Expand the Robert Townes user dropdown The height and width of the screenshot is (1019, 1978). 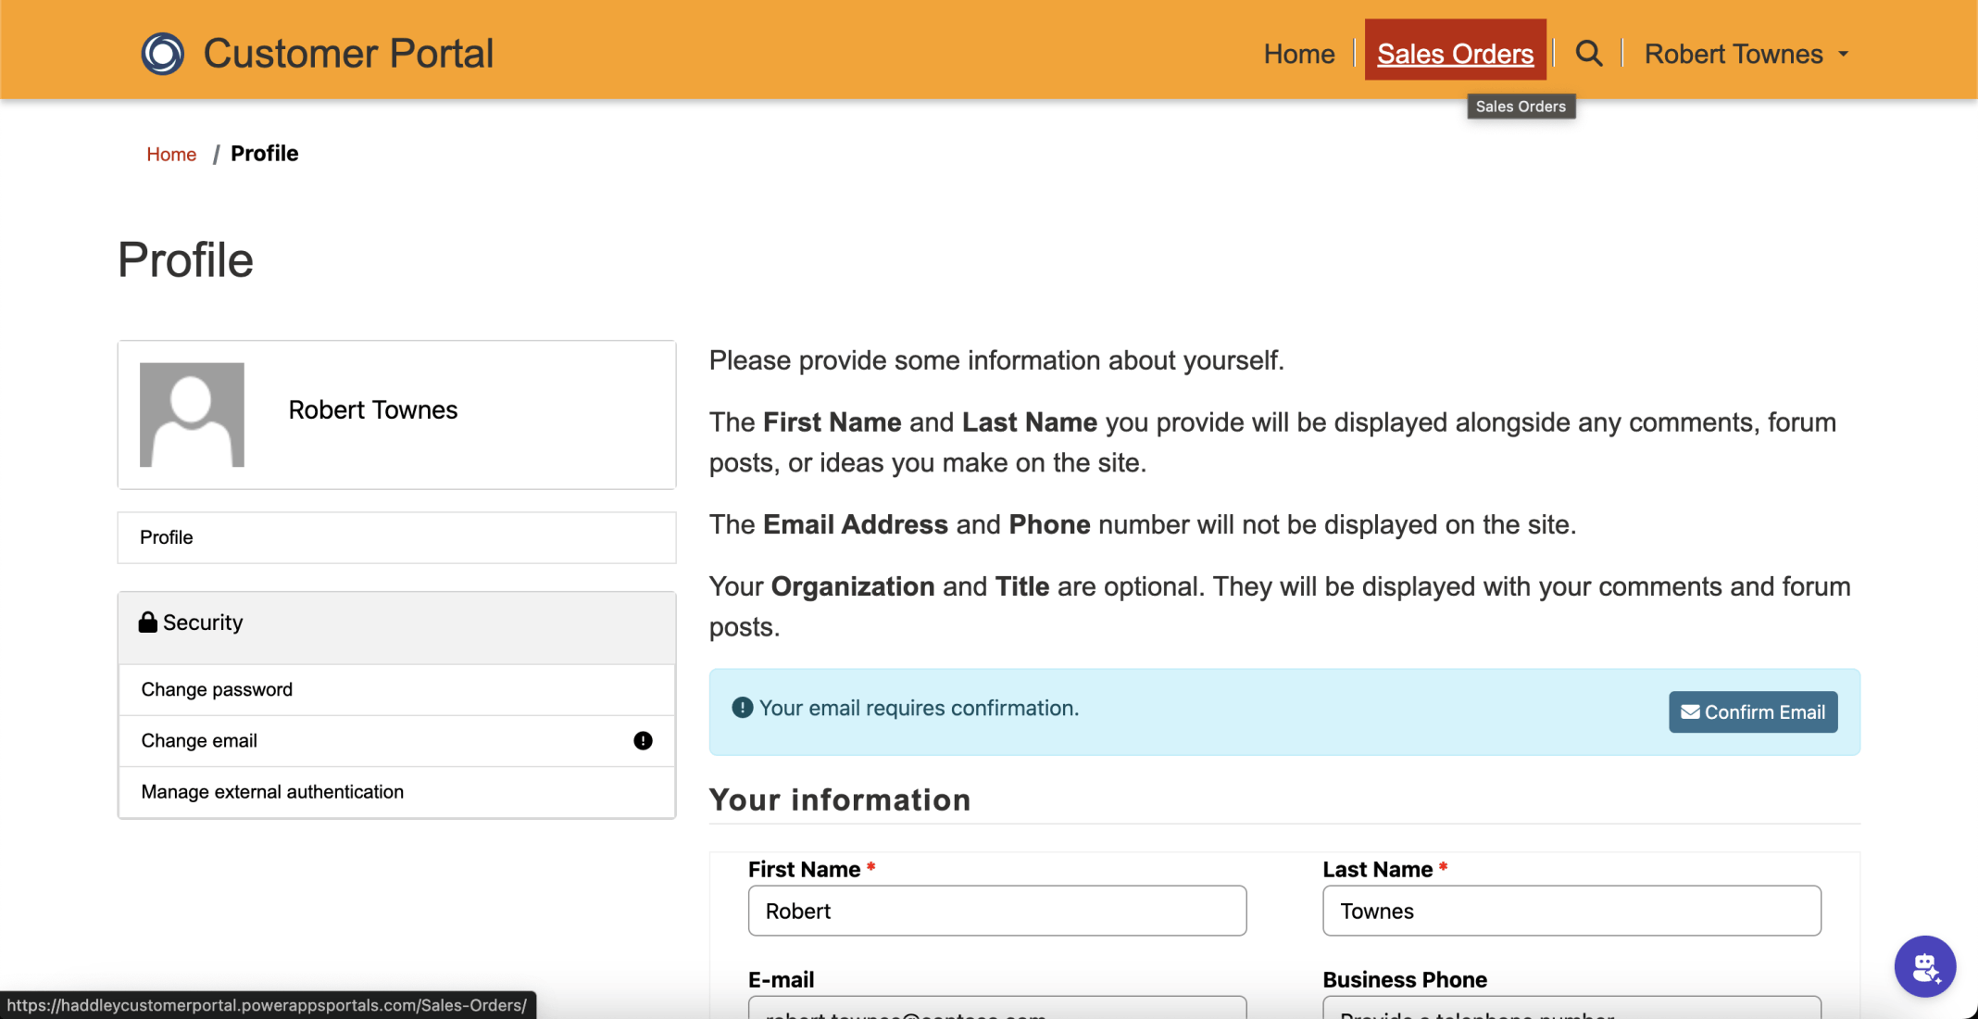click(1746, 54)
